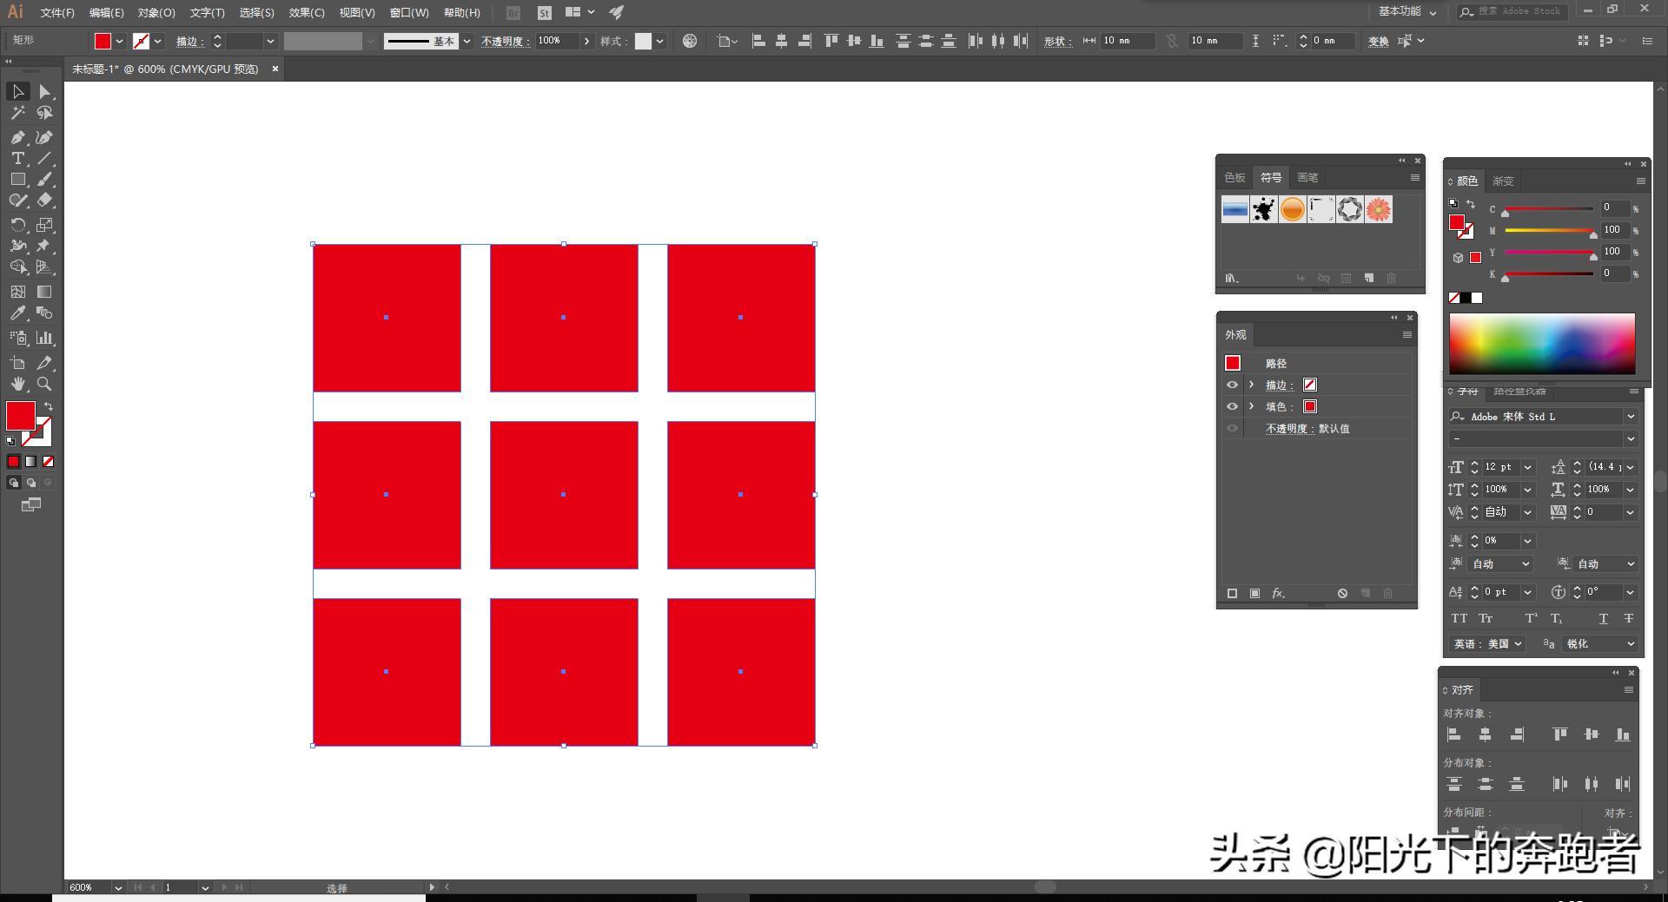Select the Type tool

[17, 158]
